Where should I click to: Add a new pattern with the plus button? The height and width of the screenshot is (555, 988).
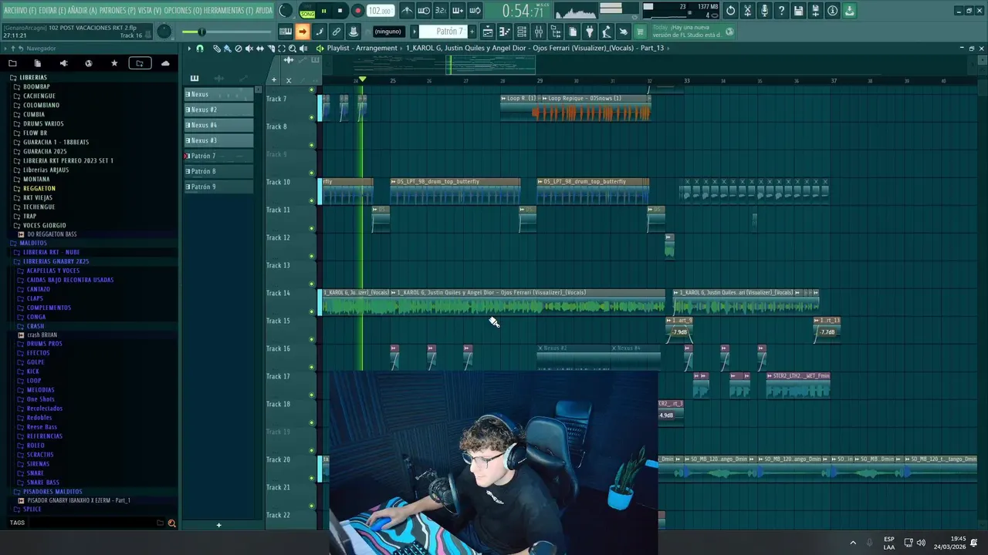click(472, 32)
